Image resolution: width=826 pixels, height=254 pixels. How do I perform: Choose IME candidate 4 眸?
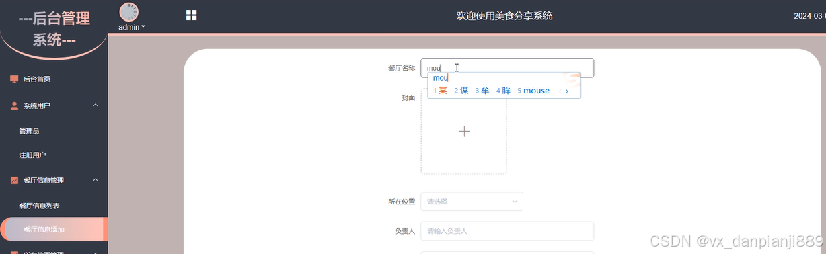tap(504, 91)
